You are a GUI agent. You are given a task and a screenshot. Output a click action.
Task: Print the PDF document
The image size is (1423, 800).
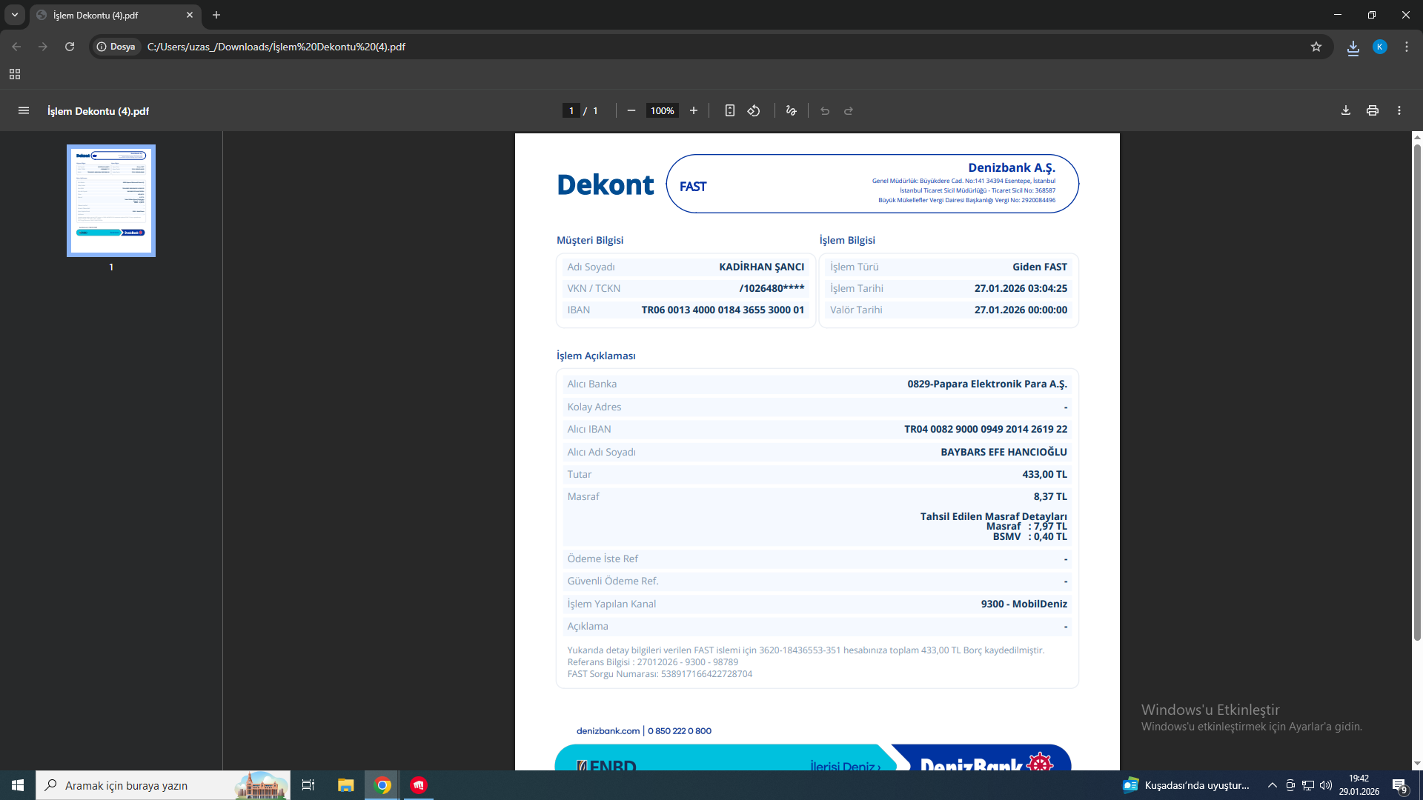1373,111
